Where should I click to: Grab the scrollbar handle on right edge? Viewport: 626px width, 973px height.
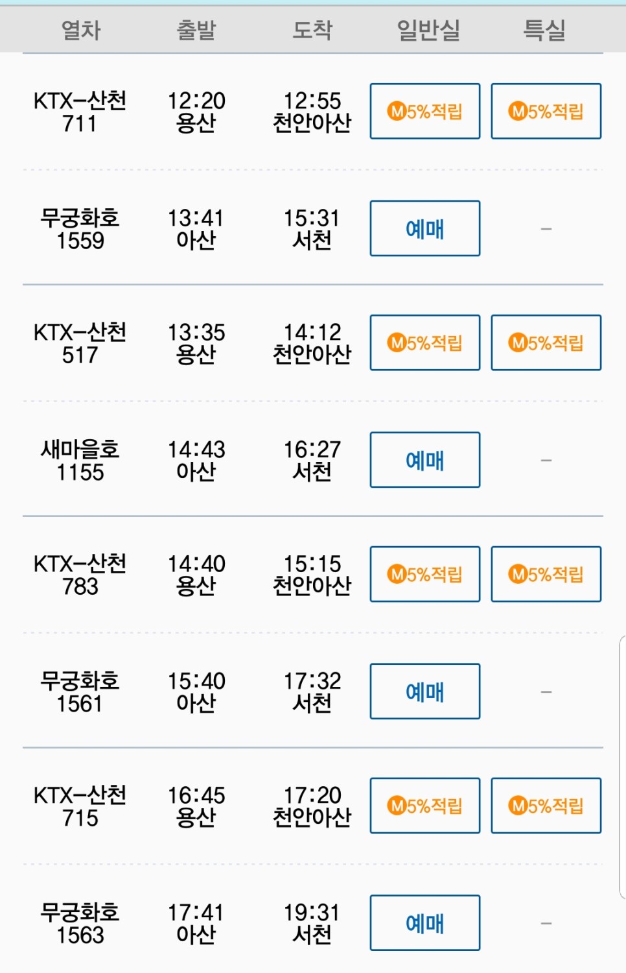click(623, 767)
